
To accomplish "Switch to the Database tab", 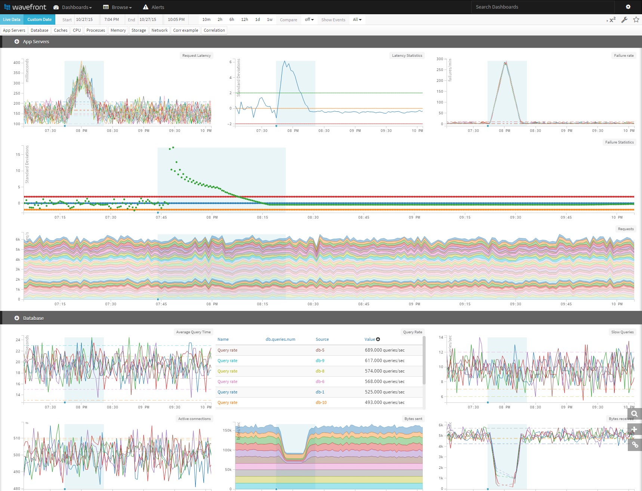I will click(x=39, y=30).
